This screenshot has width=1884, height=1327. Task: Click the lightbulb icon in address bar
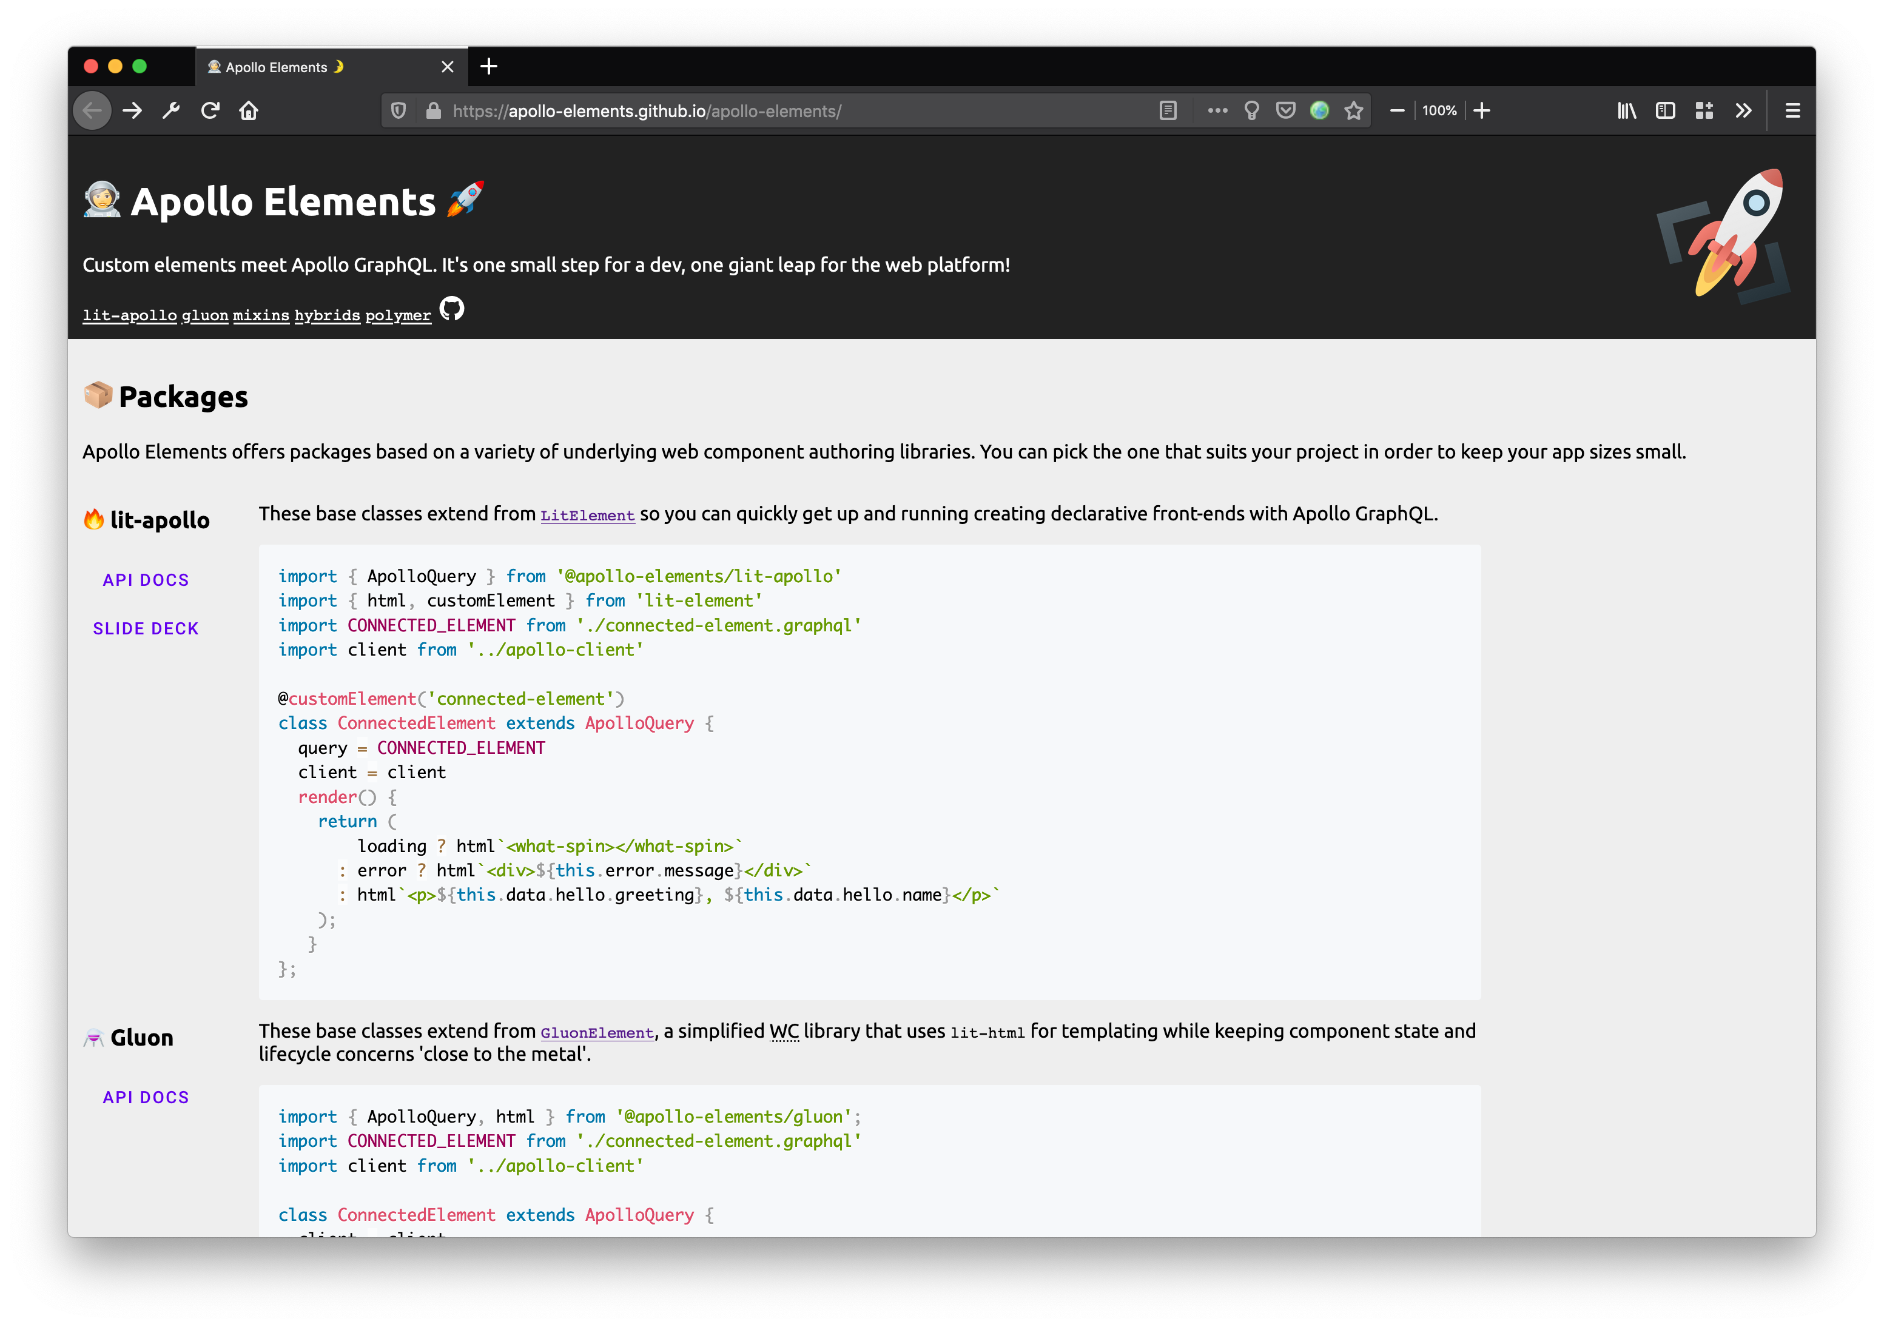1251,111
